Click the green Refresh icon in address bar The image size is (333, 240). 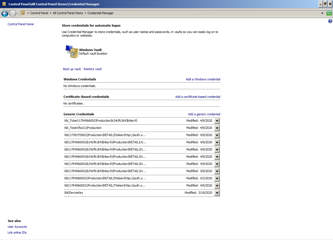point(329,13)
